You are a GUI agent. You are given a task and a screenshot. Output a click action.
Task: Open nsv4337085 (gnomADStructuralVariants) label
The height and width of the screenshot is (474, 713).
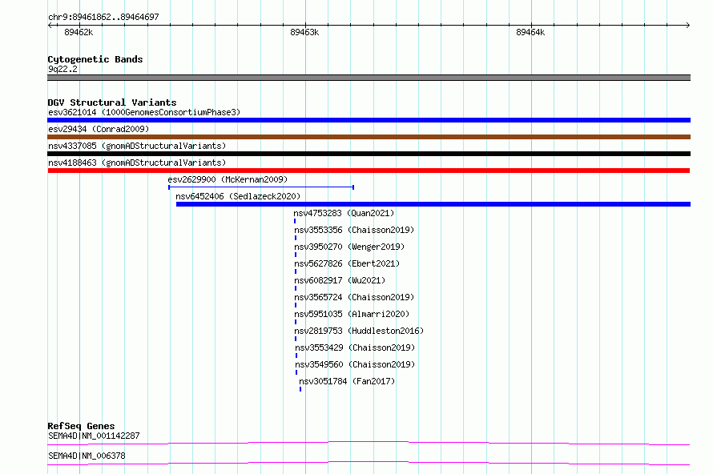[x=137, y=146]
